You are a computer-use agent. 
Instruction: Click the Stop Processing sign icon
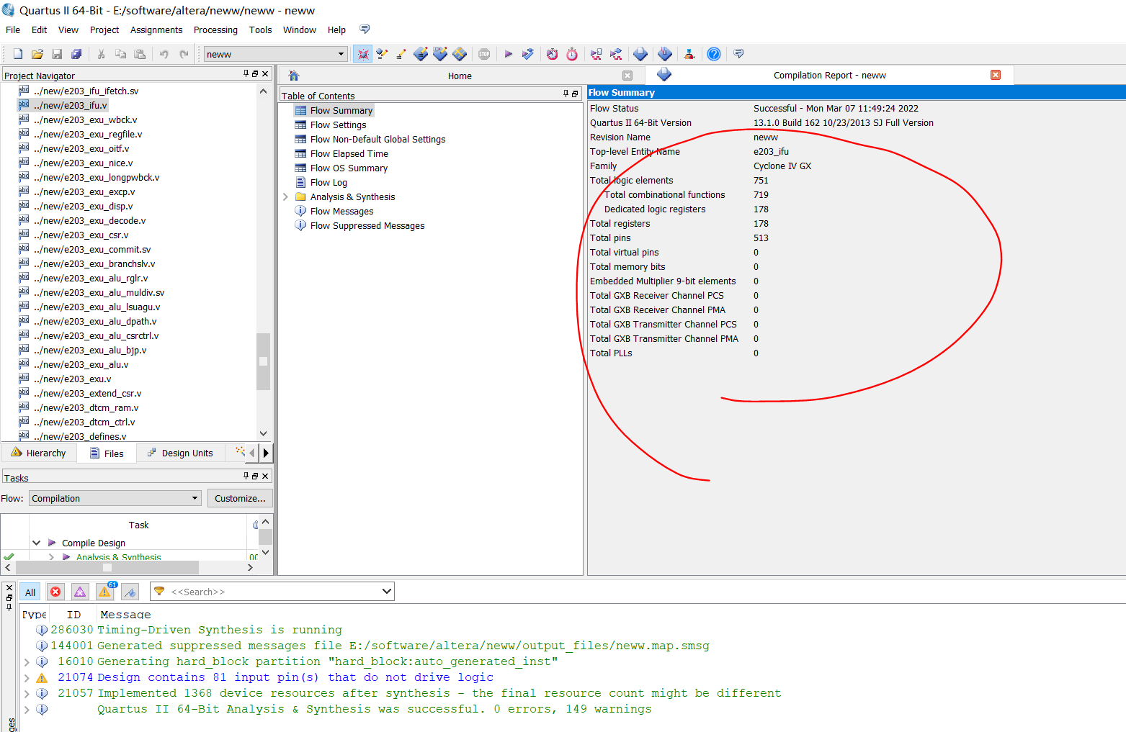point(484,54)
